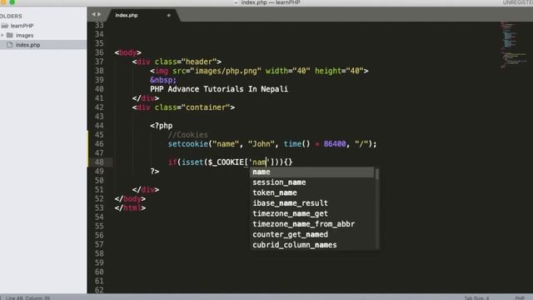Click the setcookie function call
533x300 pixels.
point(188,144)
